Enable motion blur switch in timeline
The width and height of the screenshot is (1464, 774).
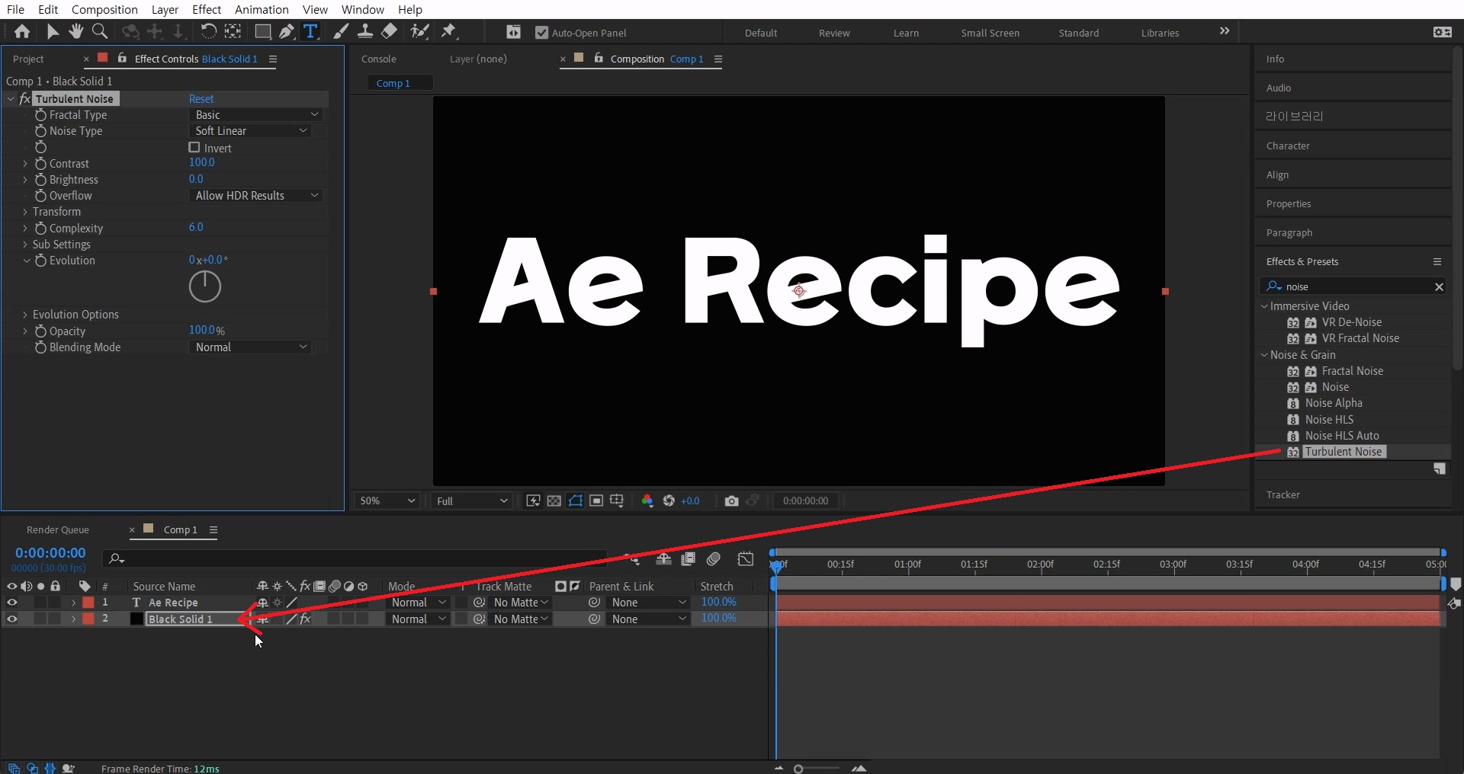[714, 559]
